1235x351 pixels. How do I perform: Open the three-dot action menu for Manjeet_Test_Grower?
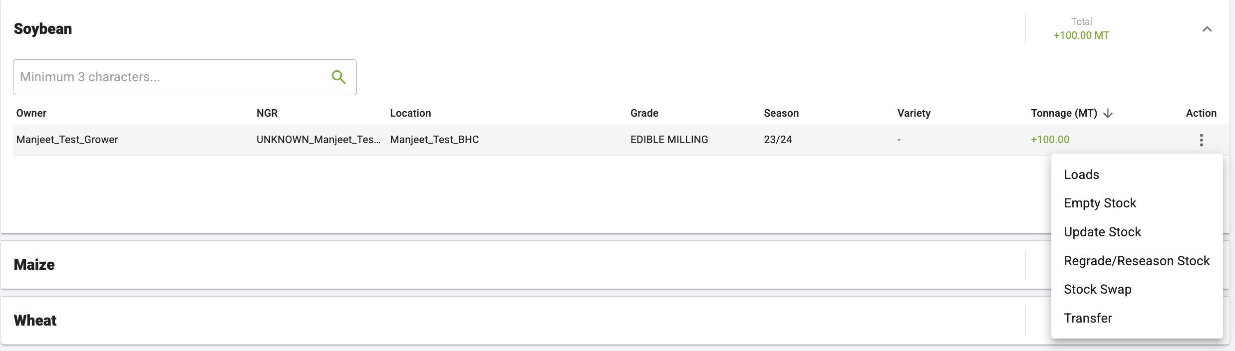[1201, 140]
